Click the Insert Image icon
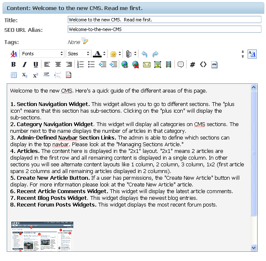266x261 pixels. point(158,65)
